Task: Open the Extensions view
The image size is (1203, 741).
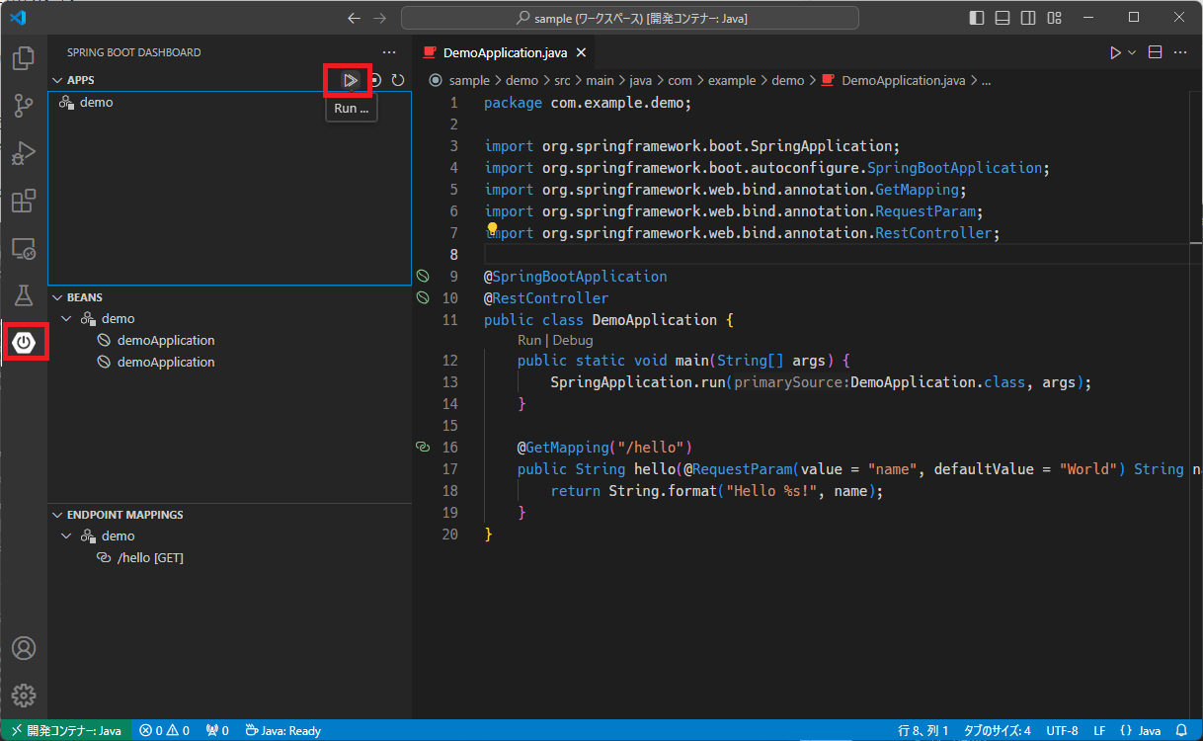Action: click(x=24, y=201)
